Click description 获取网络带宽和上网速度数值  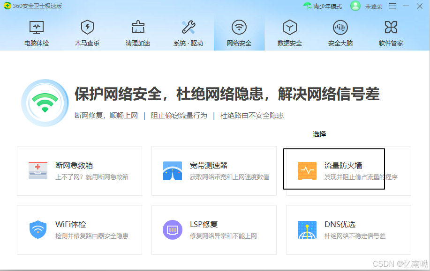(x=229, y=177)
